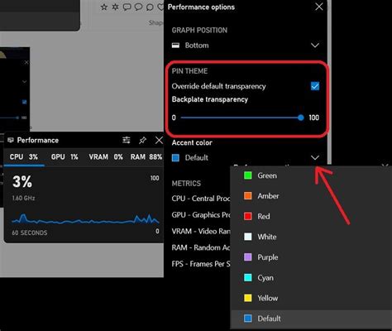Select the GPU 1% tab
The width and height of the screenshot is (392, 331).
pos(65,157)
